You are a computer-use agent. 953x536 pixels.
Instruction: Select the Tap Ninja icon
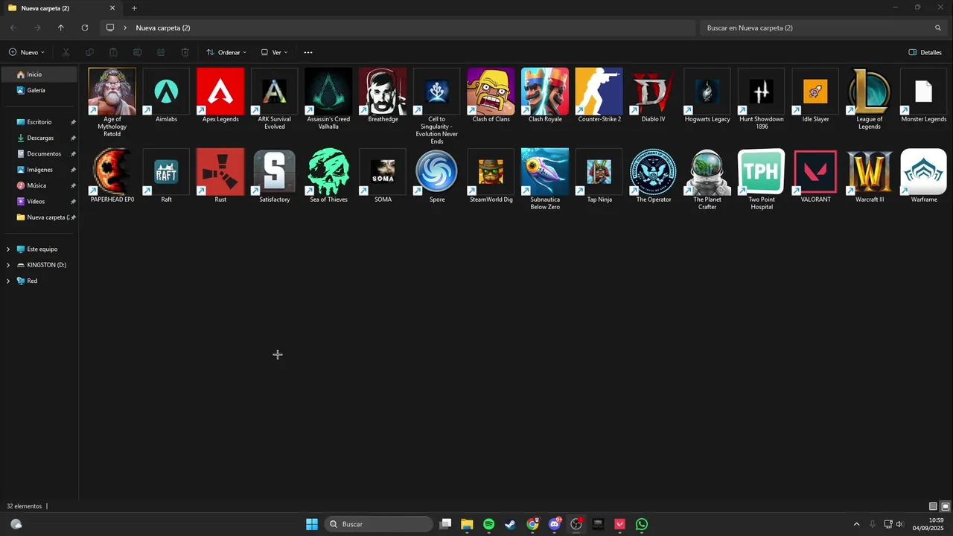pos(599,172)
